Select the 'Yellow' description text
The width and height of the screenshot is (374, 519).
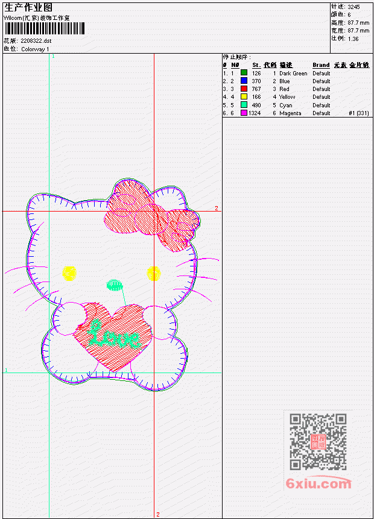tap(287, 97)
